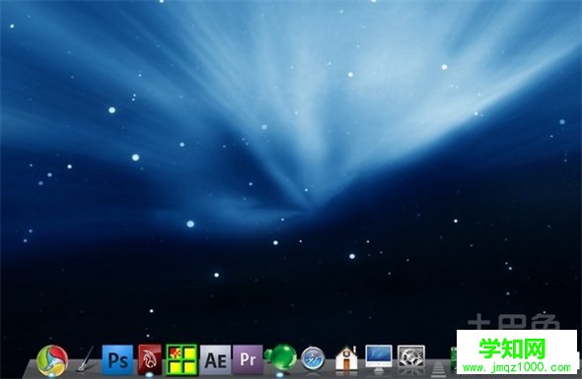Open Adobe After Effects from the dock
The image size is (582, 379).
(x=215, y=359)
